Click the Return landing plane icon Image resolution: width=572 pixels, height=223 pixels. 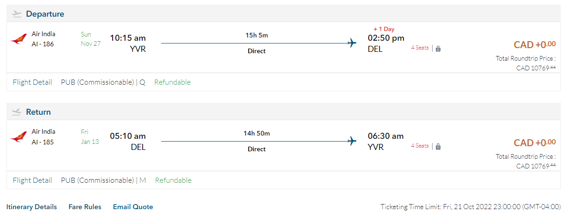coord(17,112)
